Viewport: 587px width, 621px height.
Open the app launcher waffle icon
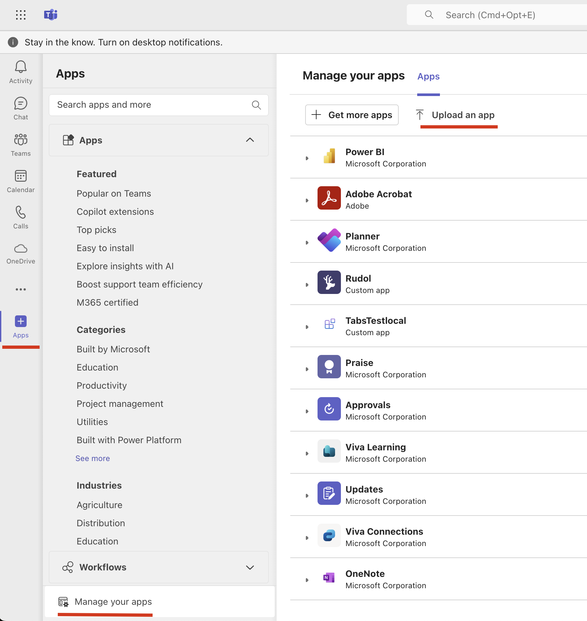pos(21,15)
